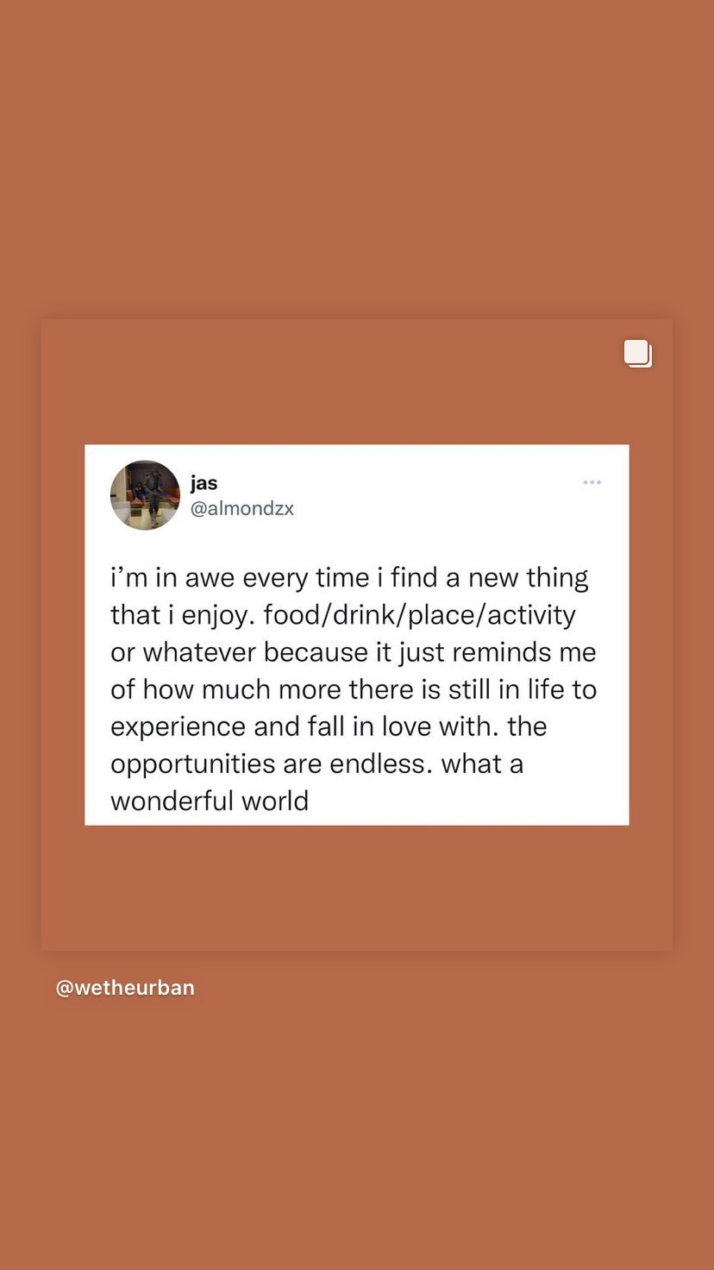Click the closing words "wonderful world"
Screen dimensions: 714x1270
tap(210, 801)
